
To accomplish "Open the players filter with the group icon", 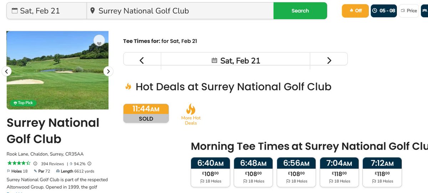I will 424,11.
